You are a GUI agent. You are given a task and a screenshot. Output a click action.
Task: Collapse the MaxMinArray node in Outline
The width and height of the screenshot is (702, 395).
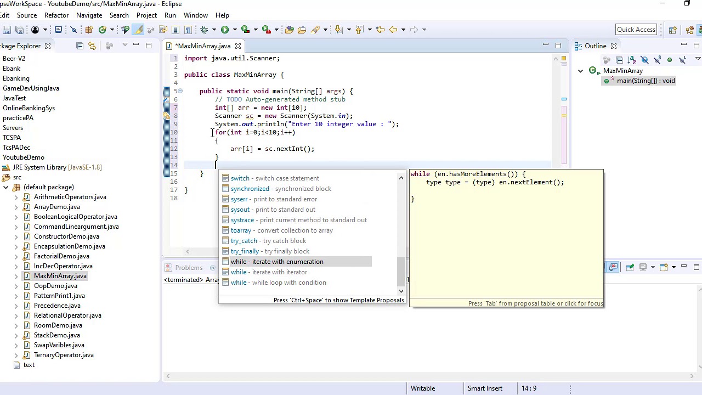580,71
